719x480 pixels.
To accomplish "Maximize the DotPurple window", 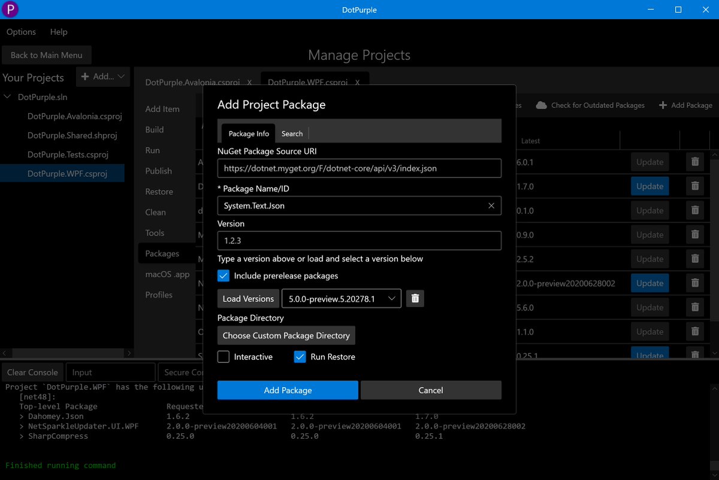I will point(678,10).
